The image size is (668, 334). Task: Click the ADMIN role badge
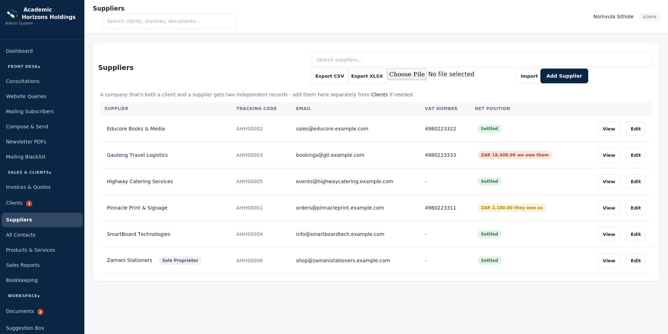click(649, 17)
